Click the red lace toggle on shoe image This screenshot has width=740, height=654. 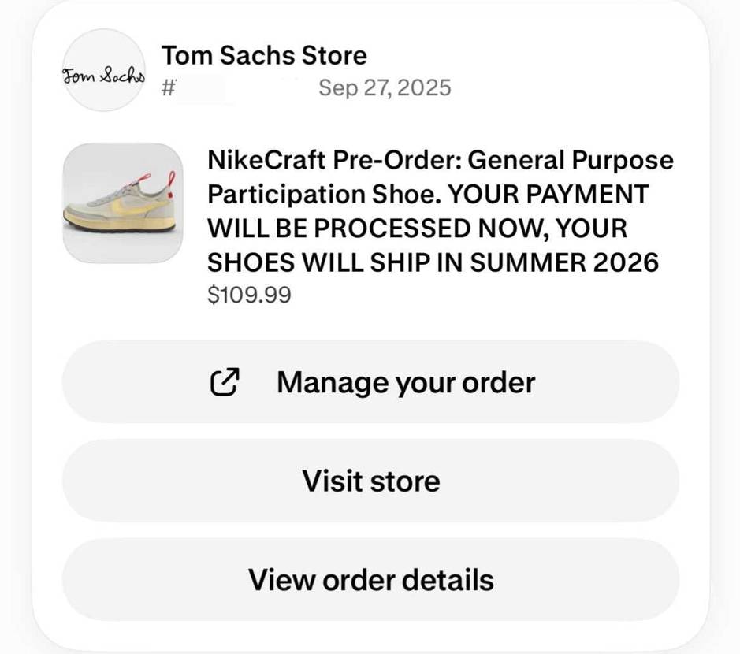[x=143, y=180]
